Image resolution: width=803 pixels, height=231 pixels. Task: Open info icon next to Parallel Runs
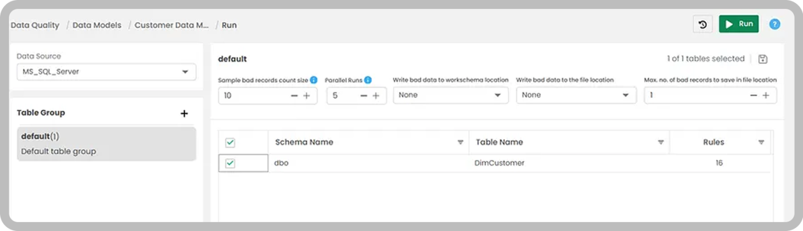368,80
